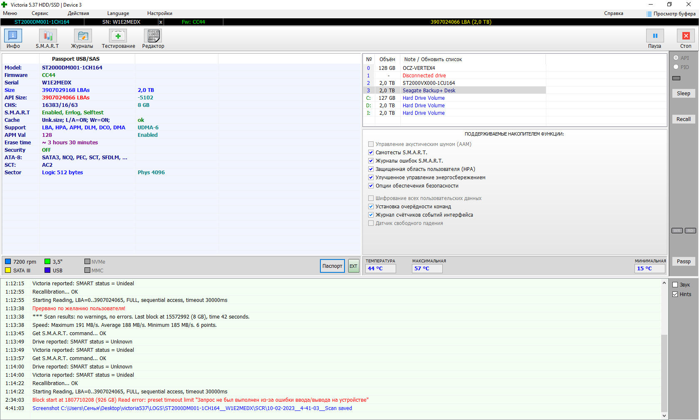Viewport: 699px width, 420px height.
Task: Toggle Журналы ошибок S.M.A.R.T. checkbox
Action: click(x=371, y=161)
